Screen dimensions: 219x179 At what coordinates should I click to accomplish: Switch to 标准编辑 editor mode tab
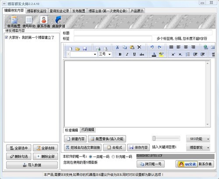click(x=71, y=130)
